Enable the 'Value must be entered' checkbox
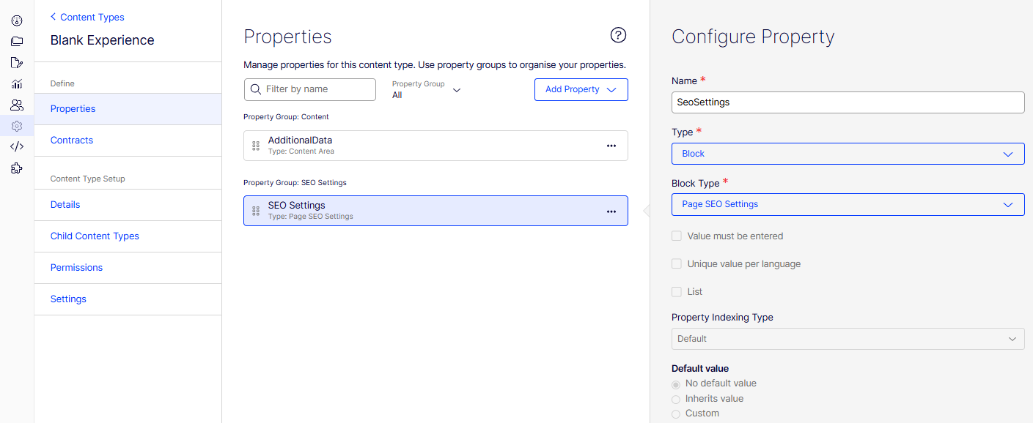The image size is (1033, 423). (677, 236)
